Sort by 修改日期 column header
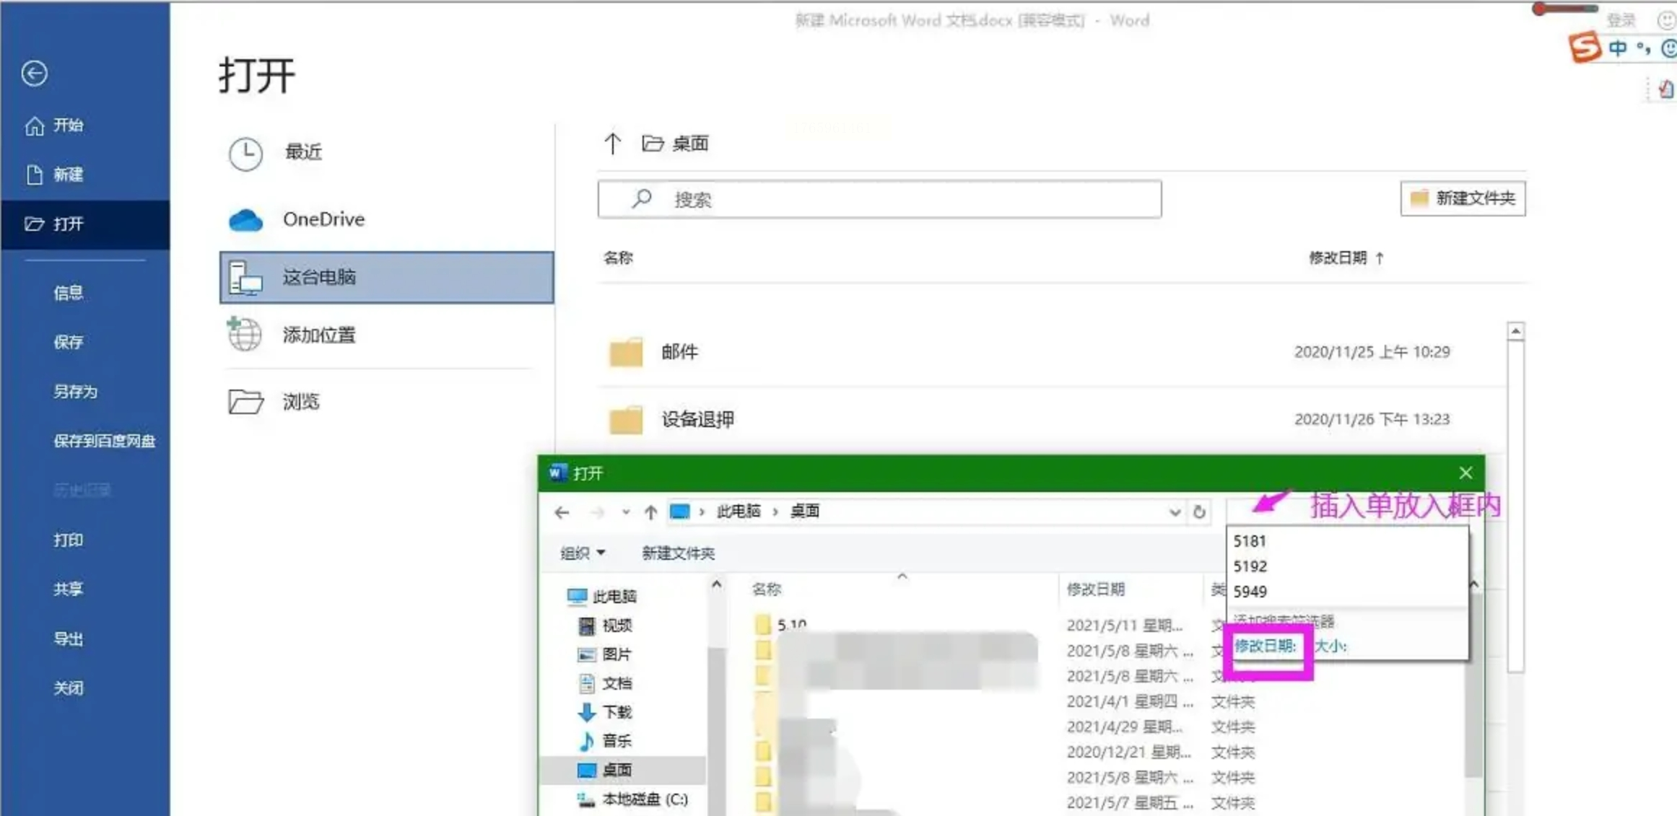 click(x=1338, y=258)
